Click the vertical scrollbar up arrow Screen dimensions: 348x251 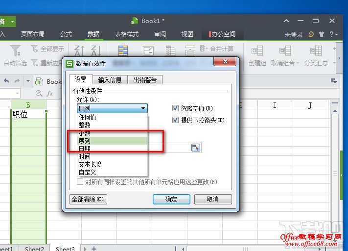(x=335, y=111)
